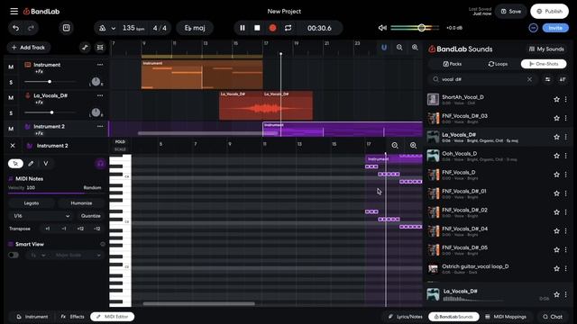Zoom out the arrangement timeline
The height and width of the screenshot is (324, 577).
[x=399, y=48]
